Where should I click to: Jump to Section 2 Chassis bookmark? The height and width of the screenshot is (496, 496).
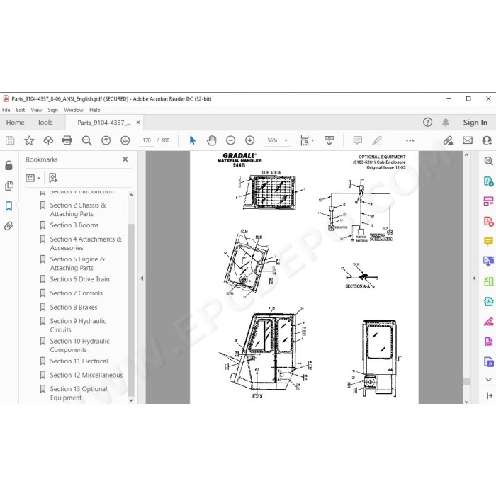click(78, 210)
